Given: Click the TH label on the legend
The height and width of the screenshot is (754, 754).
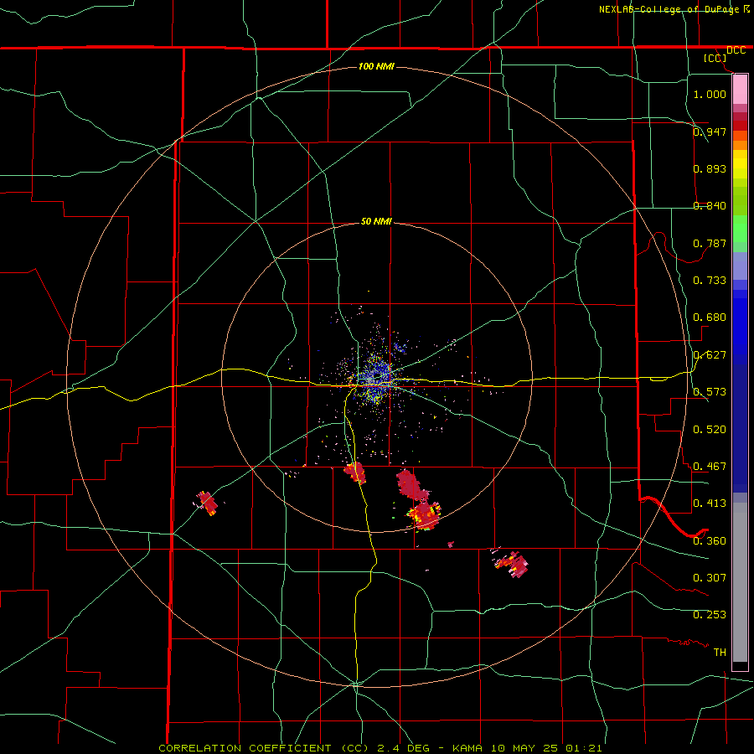Looking at the screenshot, I should click(x=720, y=653).
